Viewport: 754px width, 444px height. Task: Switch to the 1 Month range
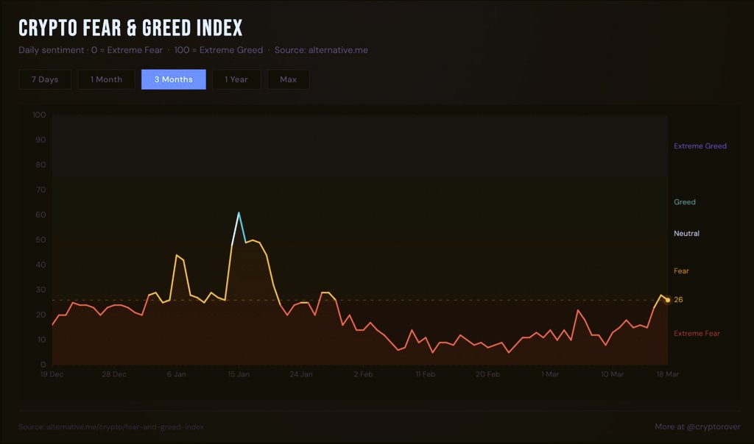106,79
